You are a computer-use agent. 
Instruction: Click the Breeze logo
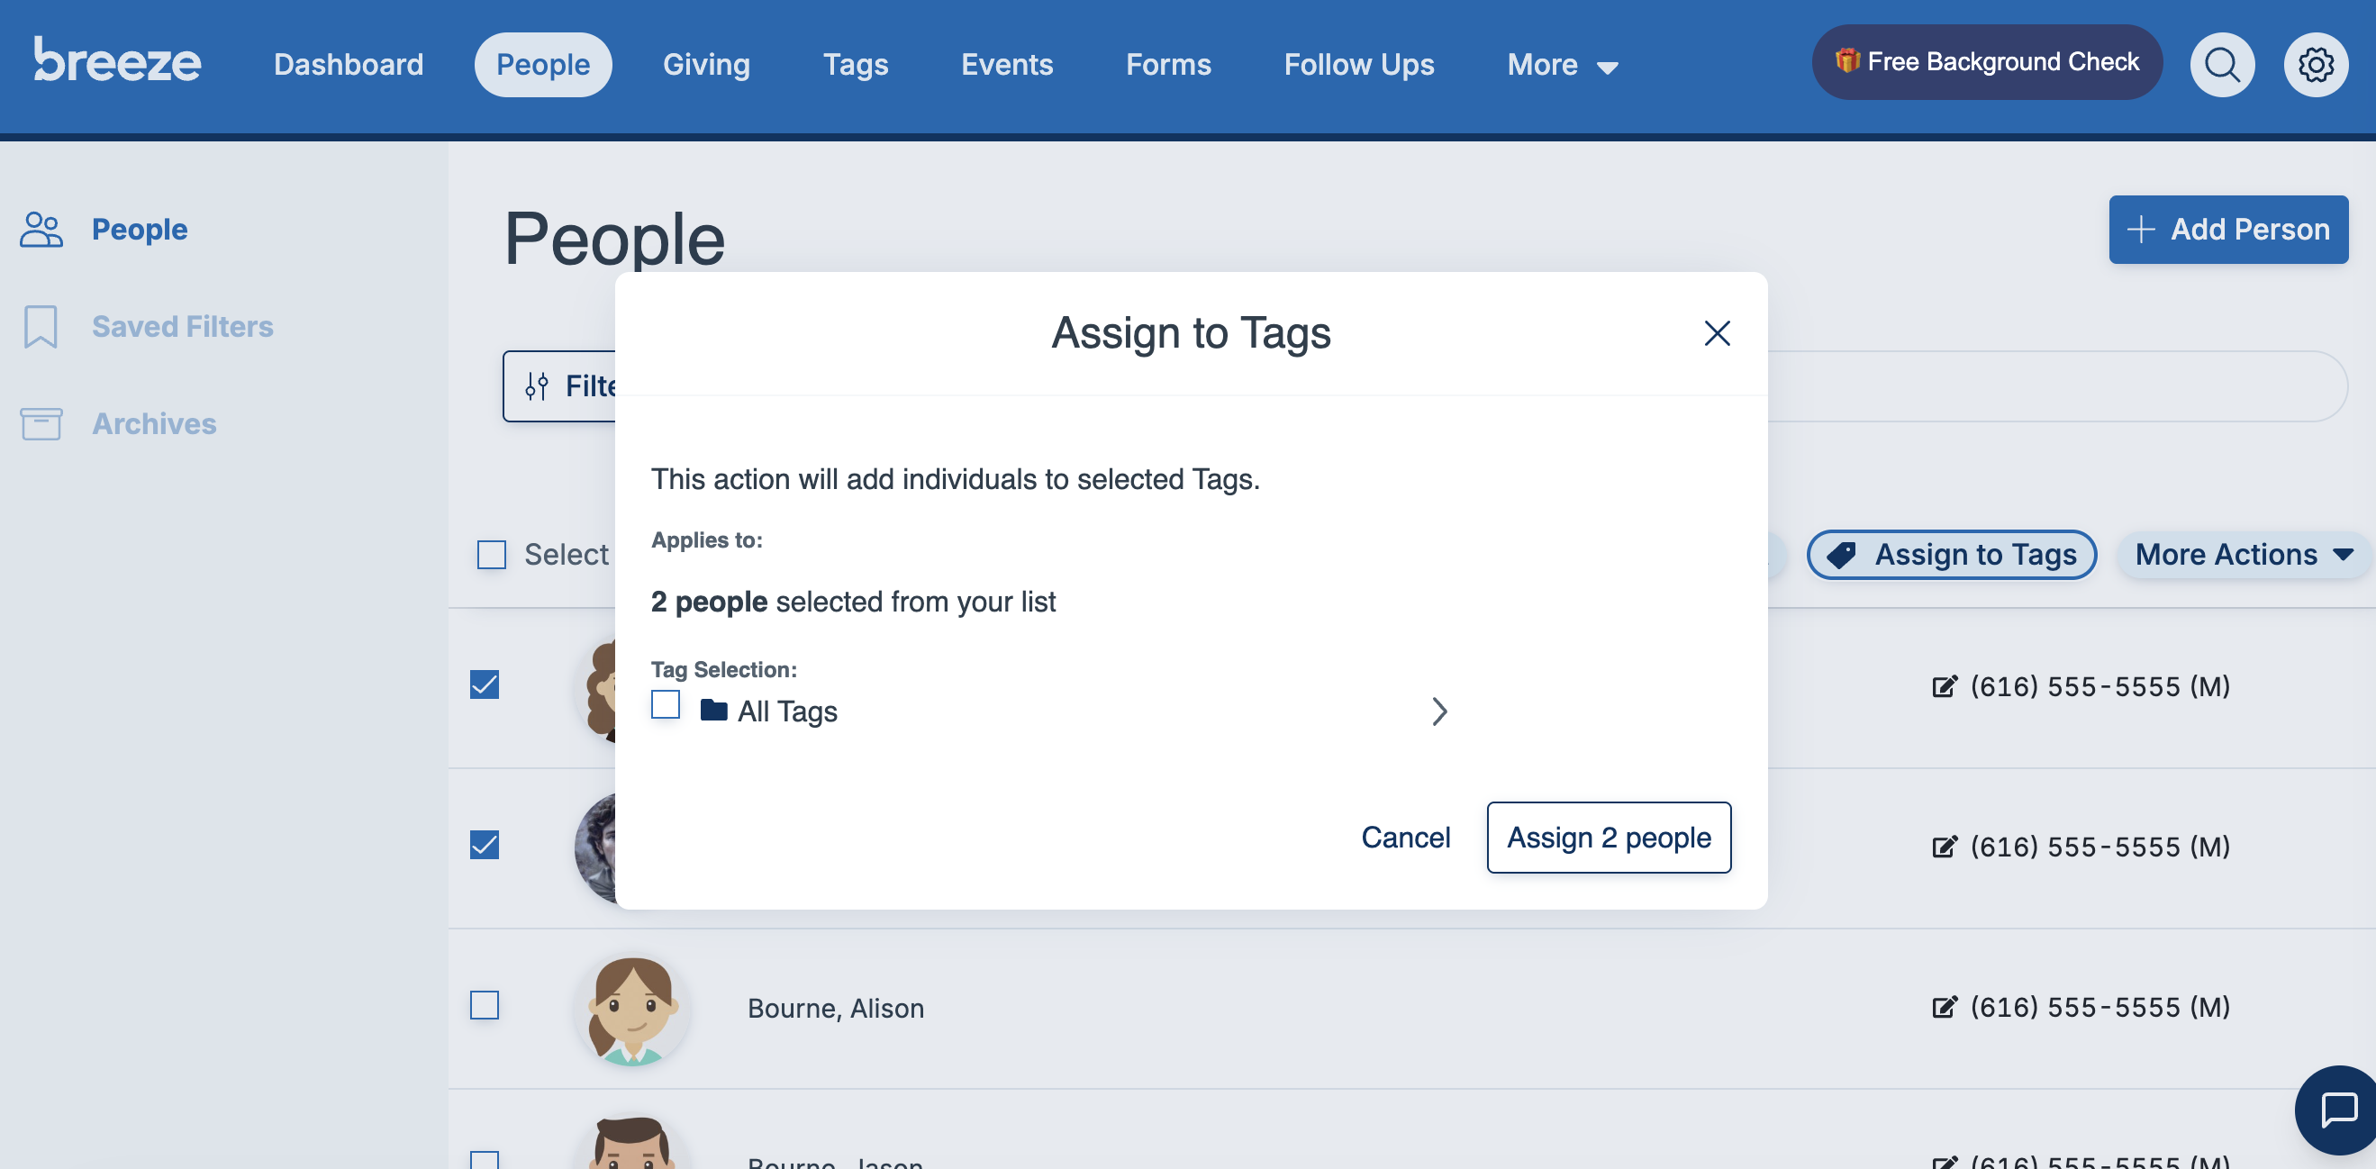coord(117,61)
